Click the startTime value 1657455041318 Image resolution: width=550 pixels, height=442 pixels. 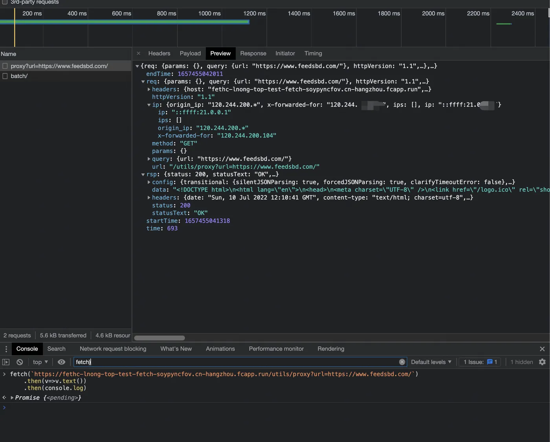pyautogui.click(x=207, y=221)
